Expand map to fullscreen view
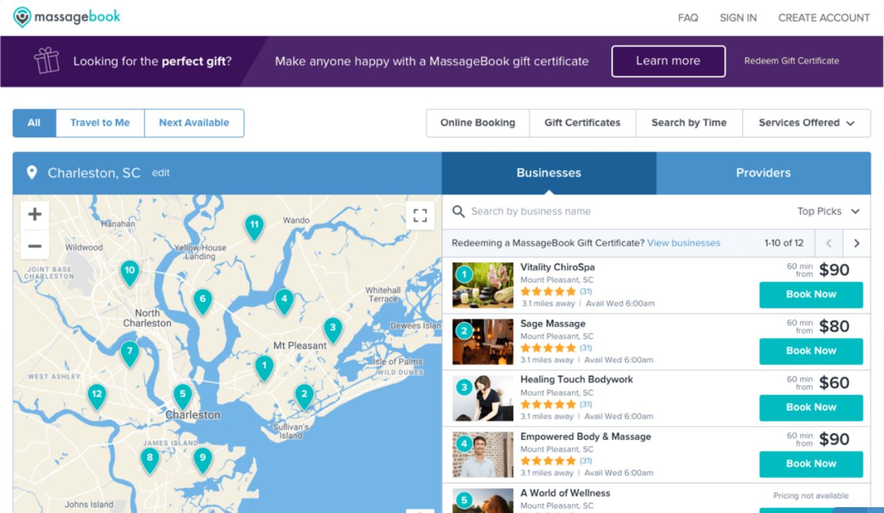This screenshot has height=513, width=884. (420, 215)
